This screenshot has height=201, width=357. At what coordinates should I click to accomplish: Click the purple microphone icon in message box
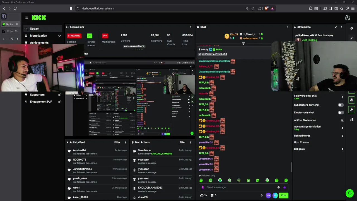[x=203, y=187]
